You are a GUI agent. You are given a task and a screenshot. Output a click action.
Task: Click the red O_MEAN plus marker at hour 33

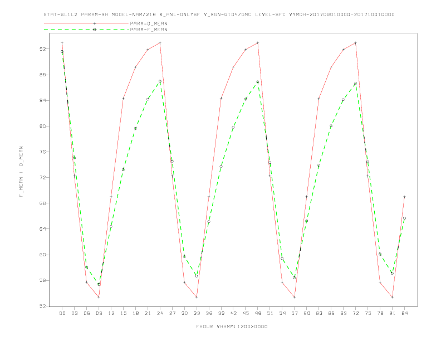coord(197,297)
